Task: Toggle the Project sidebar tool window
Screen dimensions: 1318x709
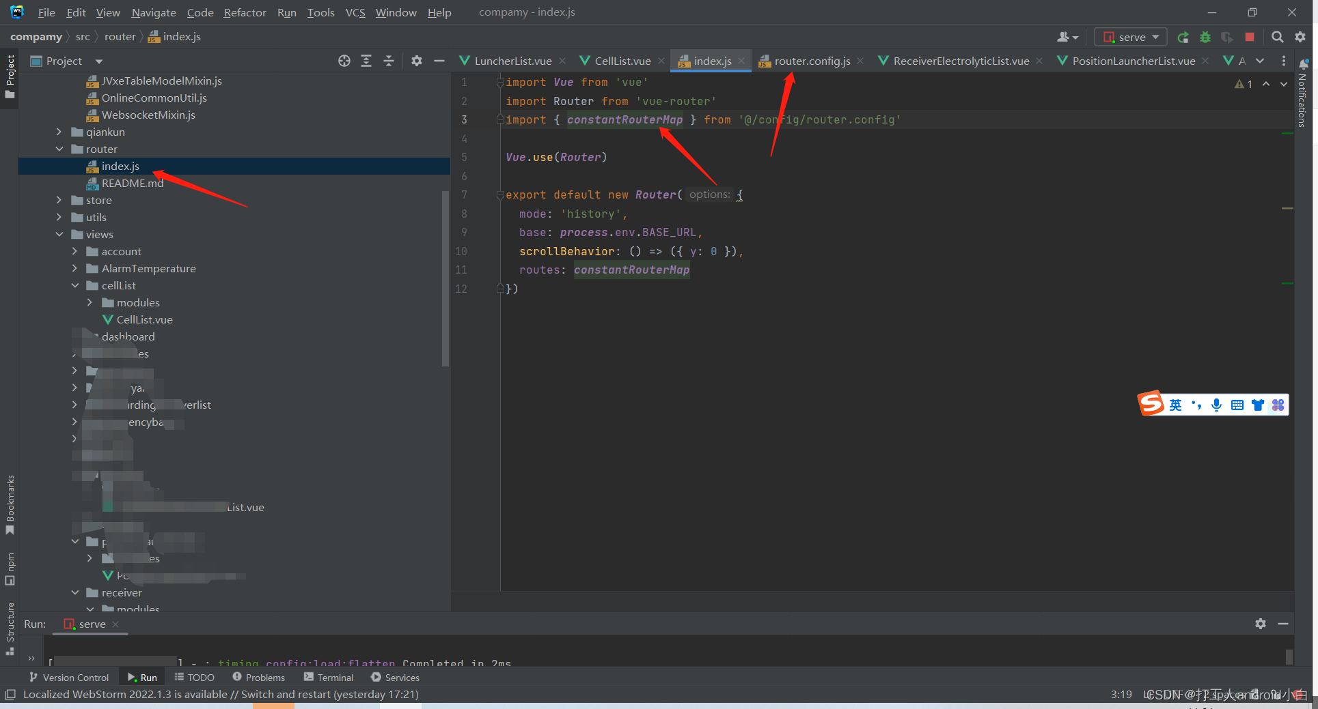Action: (x=10, y=76)
